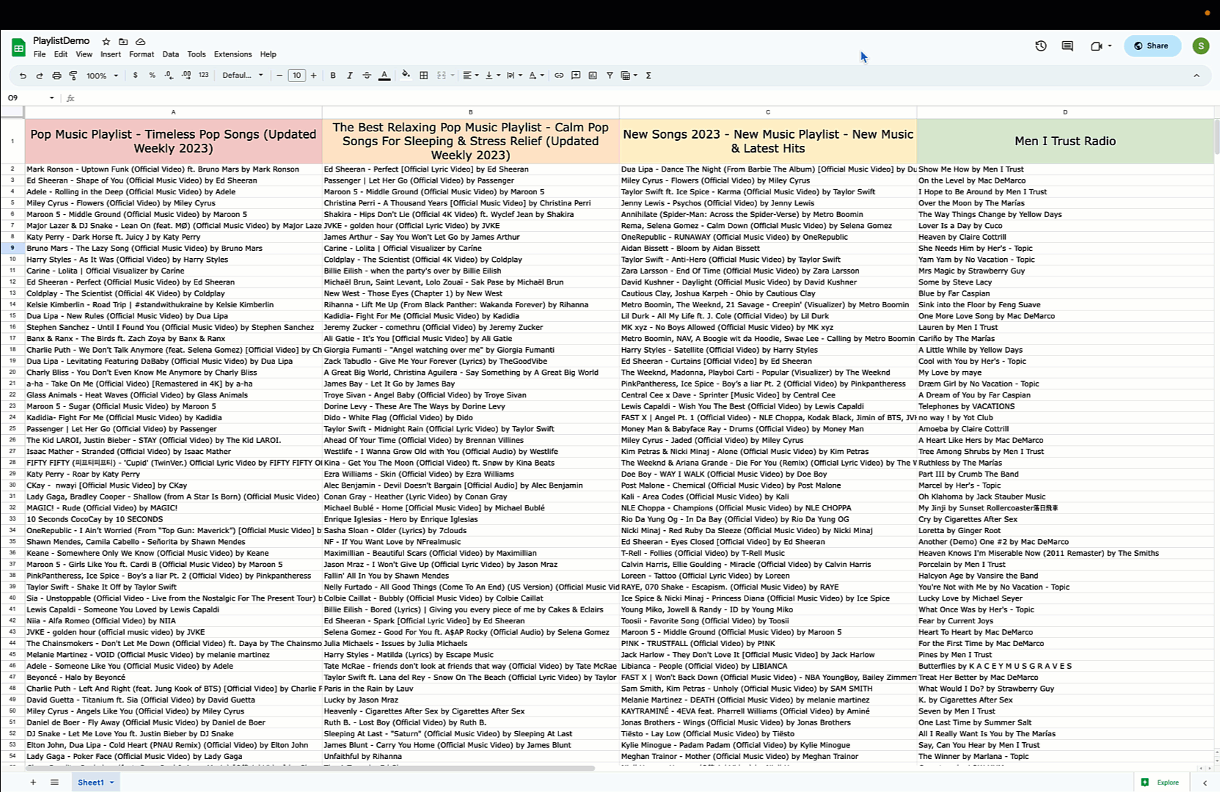The width and height of the screenshot is (1220, 792).
Task: Open the comments panel icon
Action: [x=1067, y=46]
